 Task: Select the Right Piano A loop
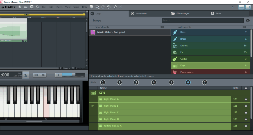(x=164, y=99)
